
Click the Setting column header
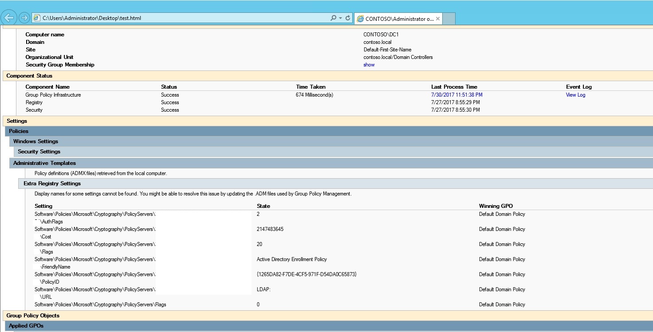click(43, 206)
